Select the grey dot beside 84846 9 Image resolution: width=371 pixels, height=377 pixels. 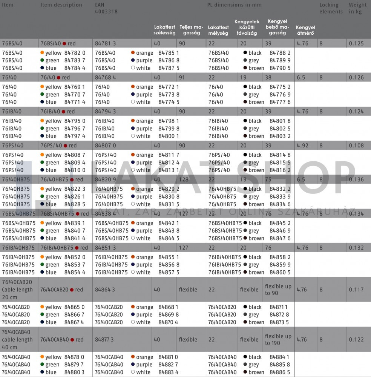[x=245, y=231]
